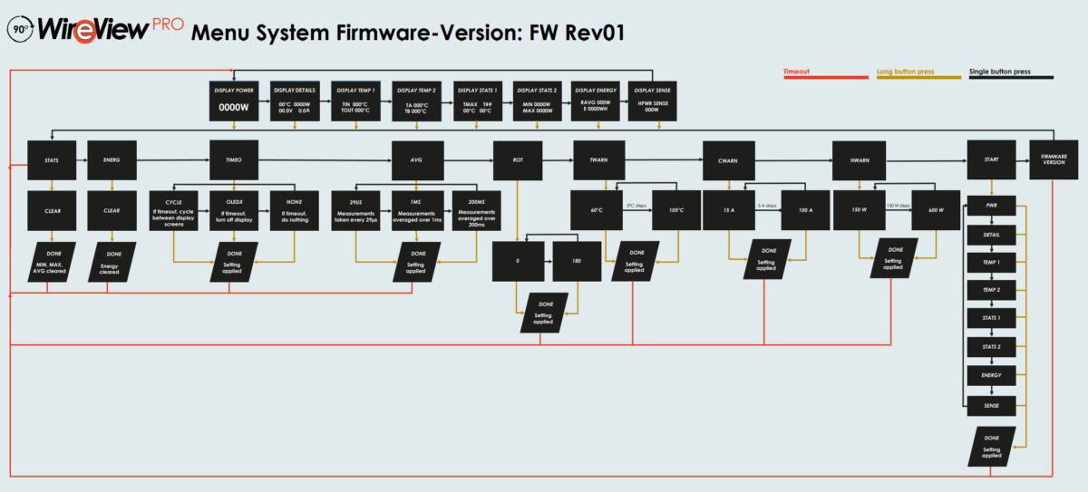Select the STATS 2 startup screen item

click(x=992, y=347)
